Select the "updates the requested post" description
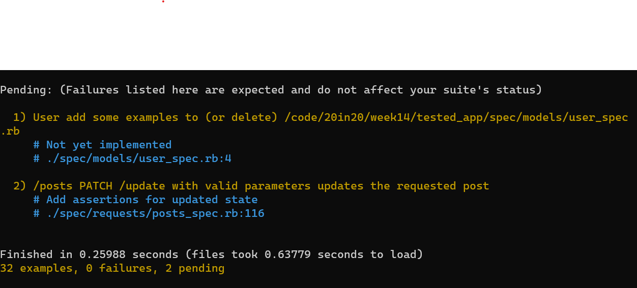Screen dimensions: 637x288 403,186
